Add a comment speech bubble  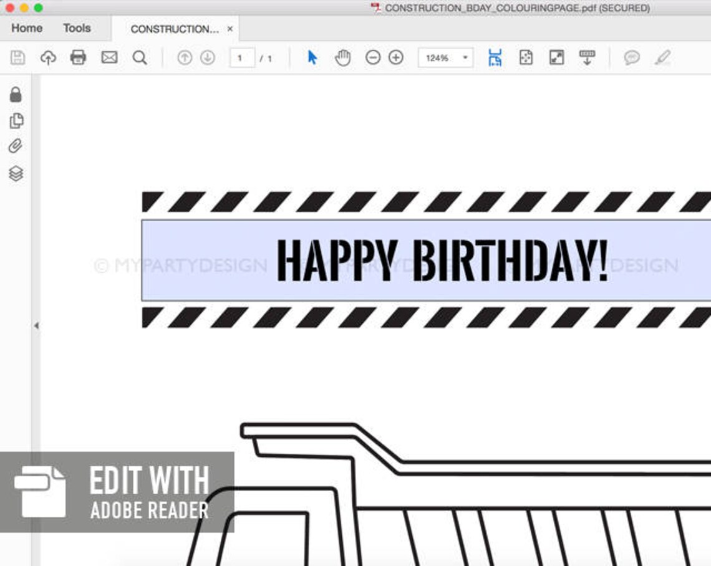pos(632,57)
